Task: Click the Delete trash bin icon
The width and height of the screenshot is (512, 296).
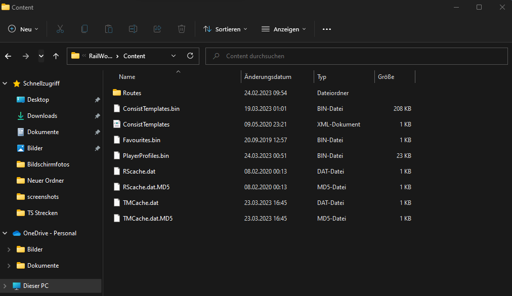Action: 182,29
